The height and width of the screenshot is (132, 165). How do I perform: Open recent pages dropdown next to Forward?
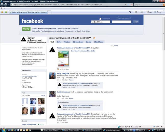(8, 5)
